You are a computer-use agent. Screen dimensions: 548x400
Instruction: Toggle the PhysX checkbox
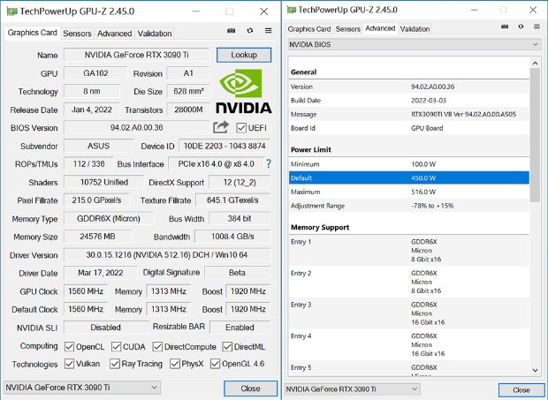(175, 364)
